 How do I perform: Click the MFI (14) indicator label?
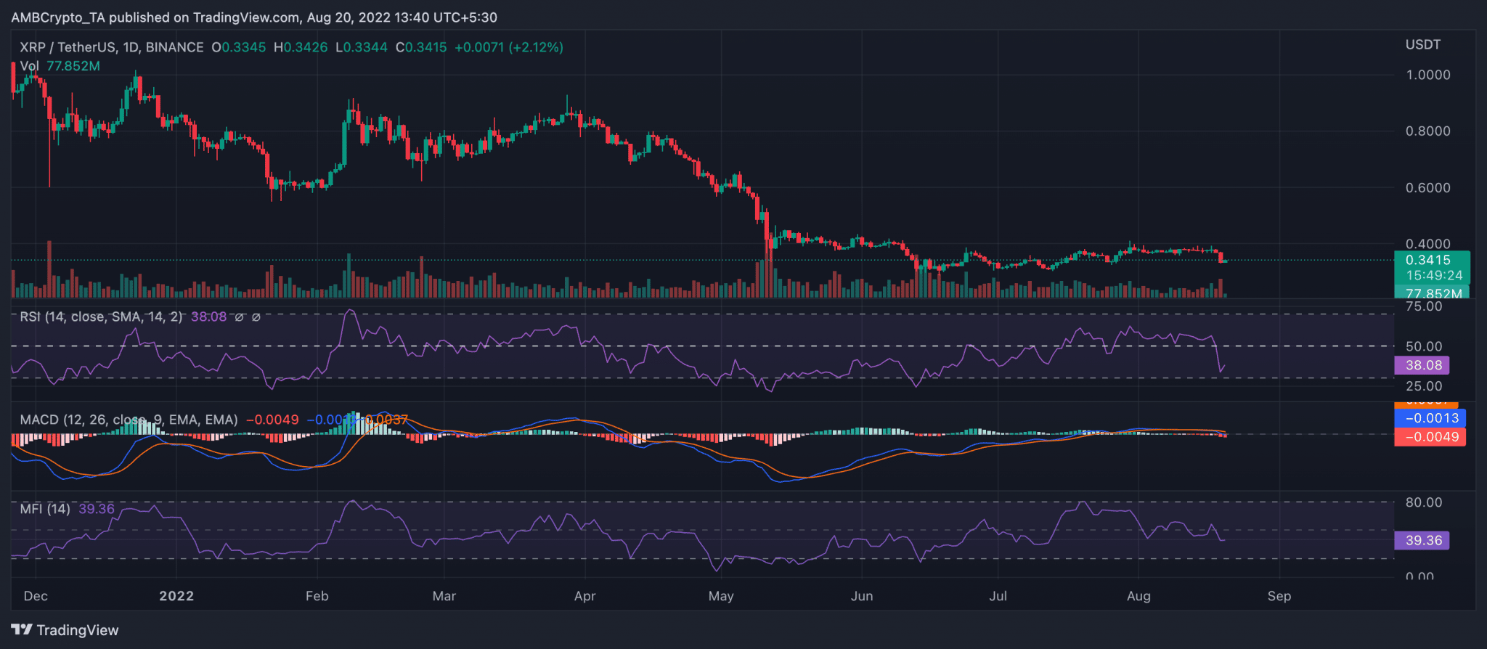click(x=45, y=509)
